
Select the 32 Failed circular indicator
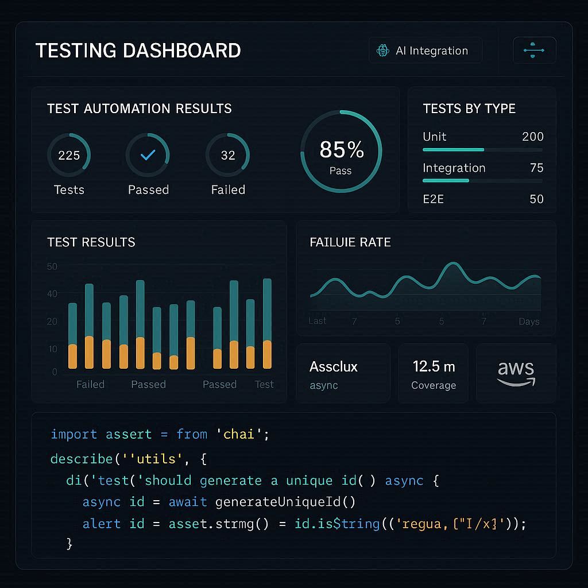(x=228, y=155)
